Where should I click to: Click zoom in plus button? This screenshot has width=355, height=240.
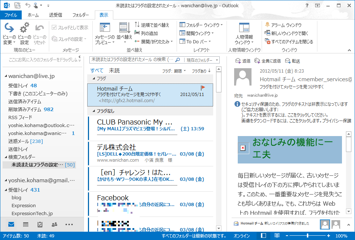329,236
